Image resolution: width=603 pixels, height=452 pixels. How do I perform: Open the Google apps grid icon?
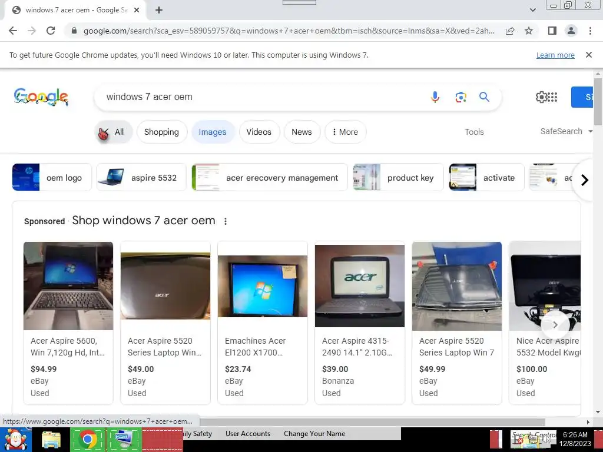pos(552,97)
